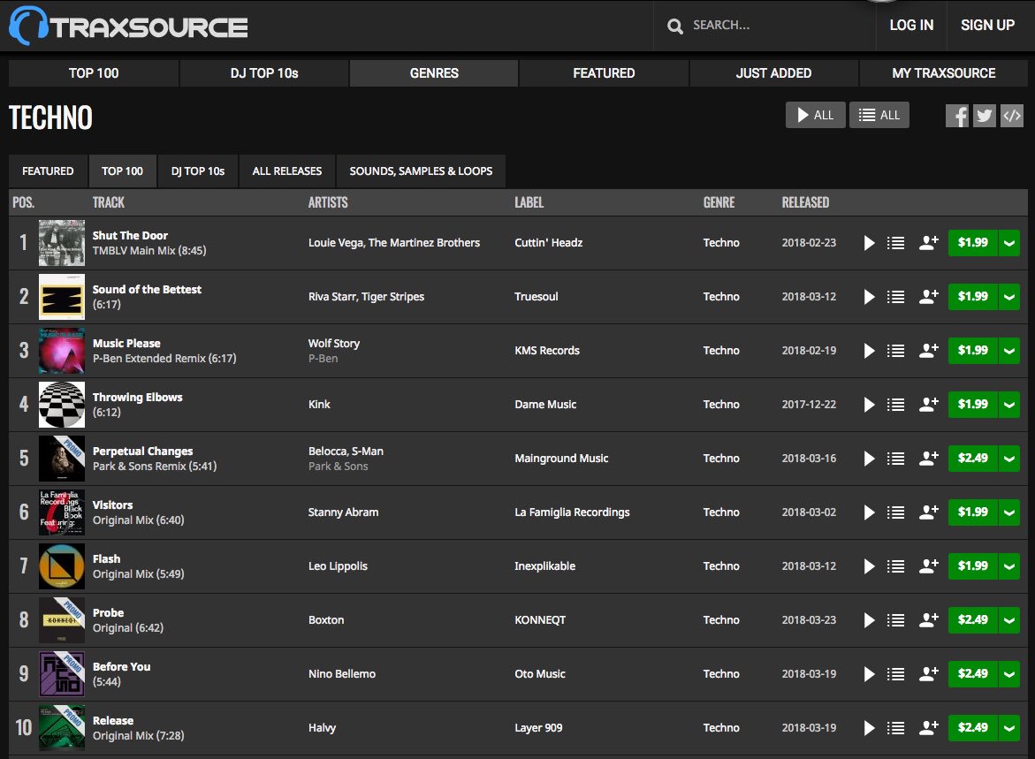Screen dimensions: 1035x759
Task: Play Flash by Leo Lippolis
Action: [870, 566]
